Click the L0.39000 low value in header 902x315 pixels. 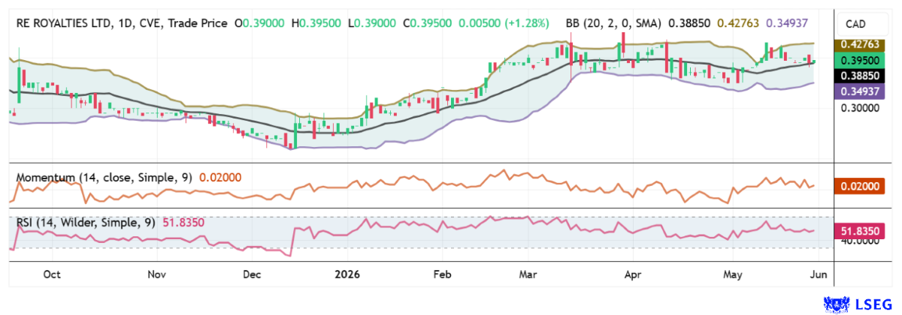coord(374,23)
